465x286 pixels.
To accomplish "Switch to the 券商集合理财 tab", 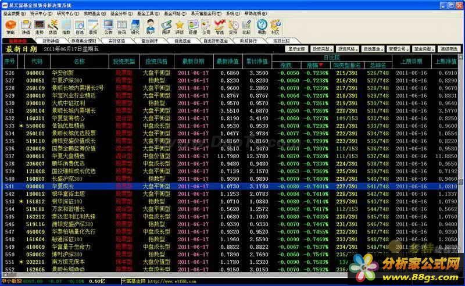I will coord(84,41).
